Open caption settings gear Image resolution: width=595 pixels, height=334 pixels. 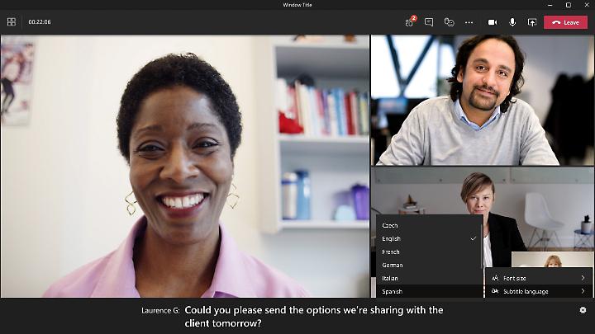click(583, 310)
